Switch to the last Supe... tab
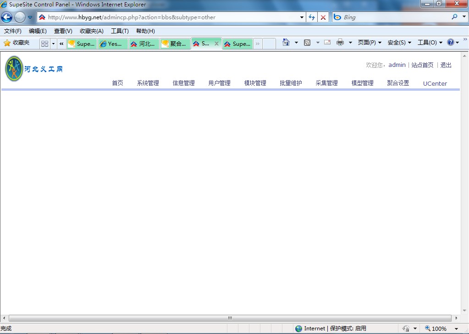The height and width of the screenshot is (334, 469). click(237, 44)
